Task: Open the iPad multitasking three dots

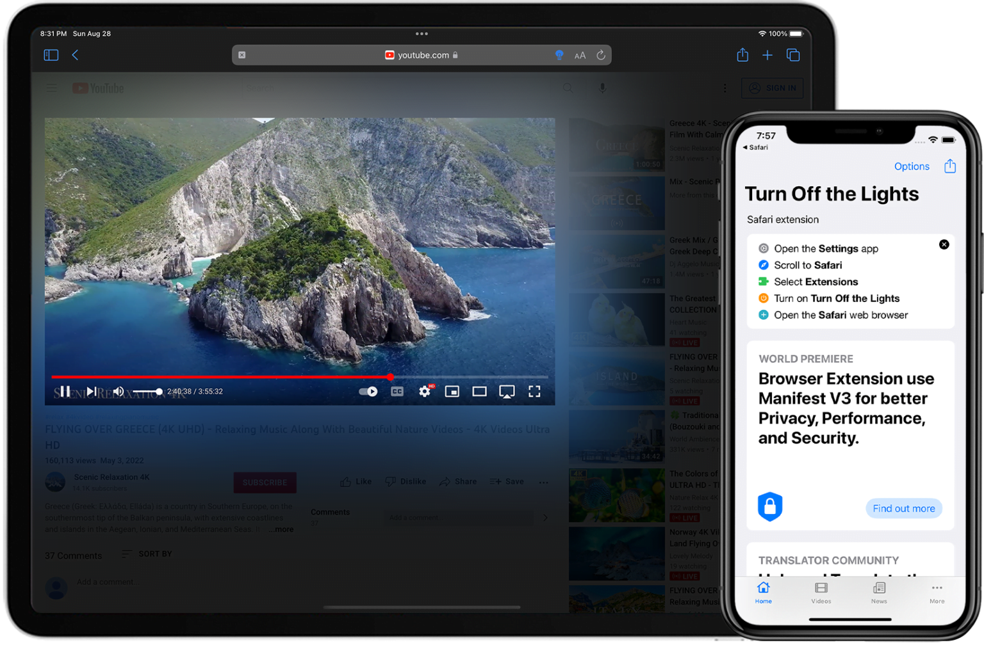Action: 422,33
